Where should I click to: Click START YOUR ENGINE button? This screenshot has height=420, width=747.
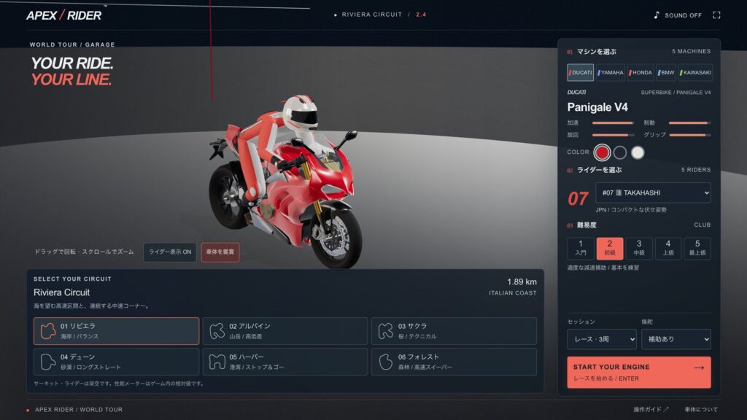(639, 373)
